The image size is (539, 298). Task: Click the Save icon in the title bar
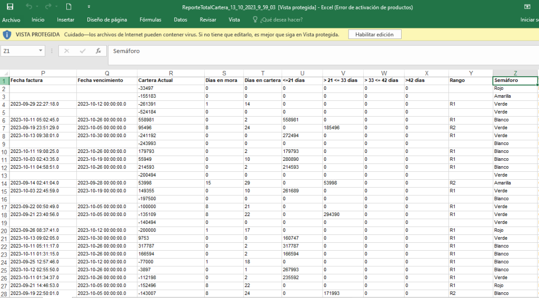coord(10,7)
